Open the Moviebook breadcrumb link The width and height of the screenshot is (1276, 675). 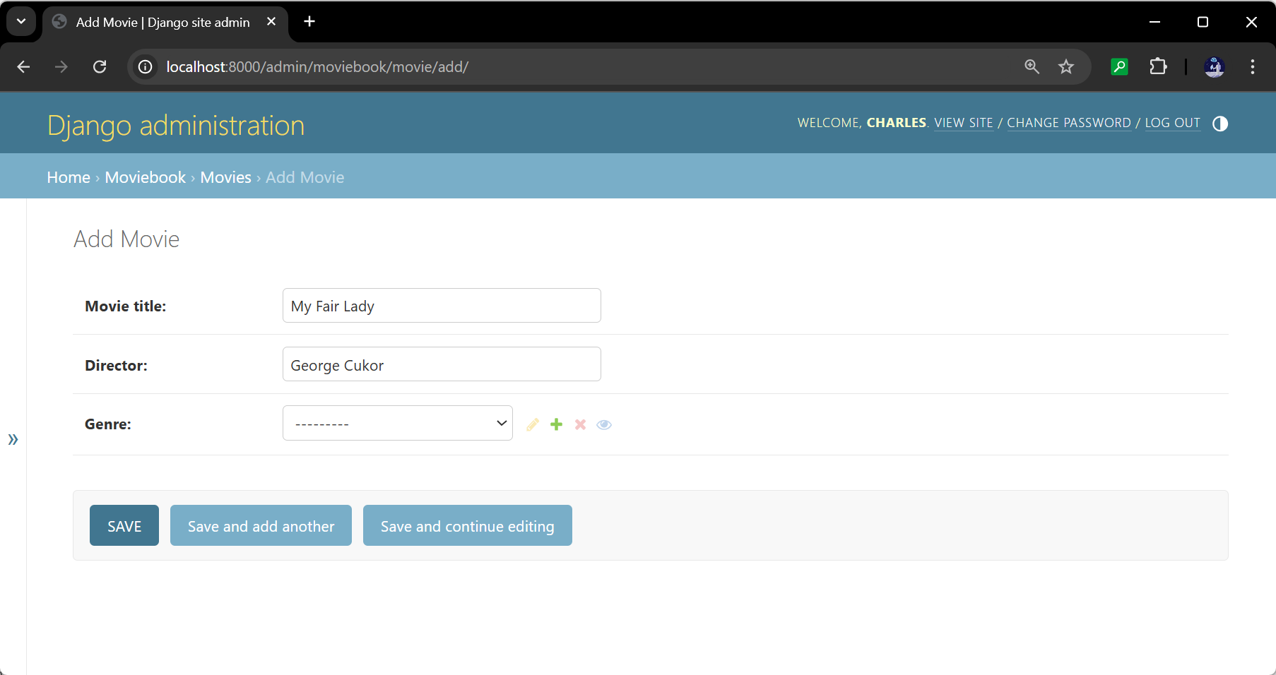(x=146, y=177)
